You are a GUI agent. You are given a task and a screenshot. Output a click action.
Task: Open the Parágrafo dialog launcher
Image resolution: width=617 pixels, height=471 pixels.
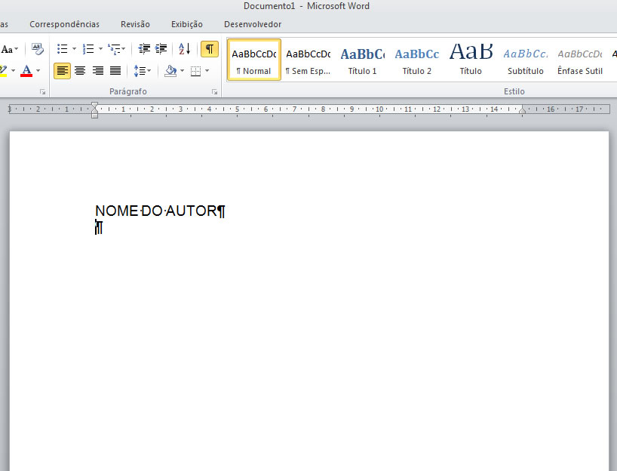tap(214, 92)
